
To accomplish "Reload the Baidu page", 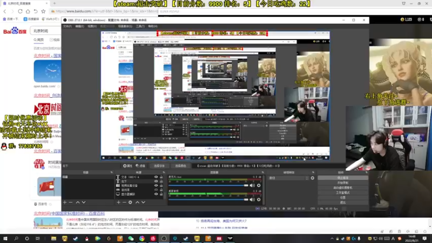I will [20, 11].
